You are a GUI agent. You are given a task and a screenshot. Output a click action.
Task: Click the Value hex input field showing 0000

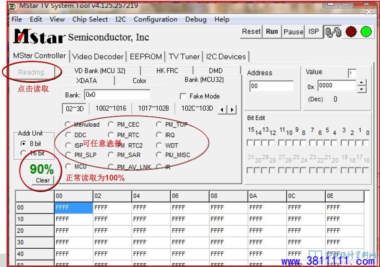336,85
